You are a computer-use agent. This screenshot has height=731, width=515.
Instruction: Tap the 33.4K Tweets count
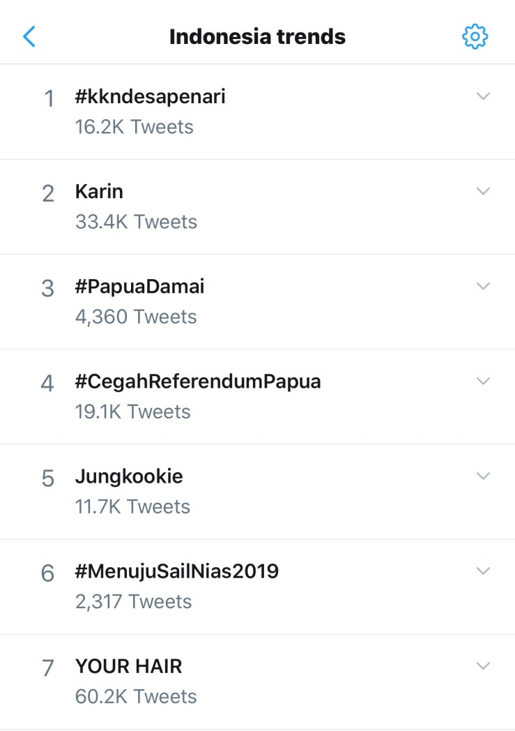click(x=136, y=222)
